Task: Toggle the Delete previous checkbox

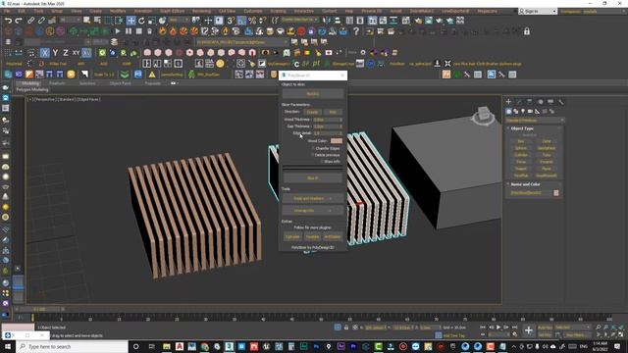Action: click(x=313, y=155)
